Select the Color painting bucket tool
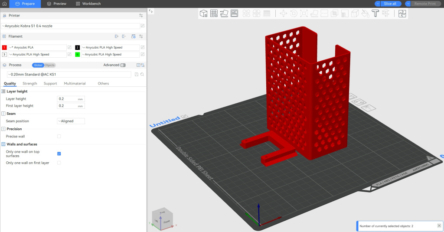444x232 pixels. pos(365,13)
